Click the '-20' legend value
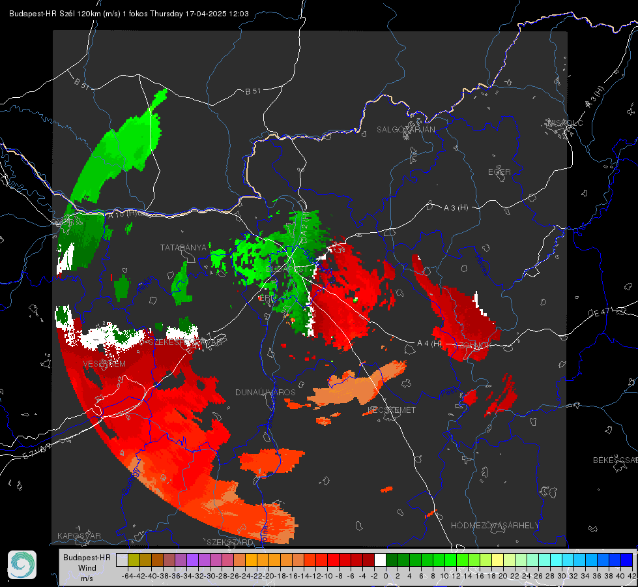This screenshot has width=638, height=587. point(268,576)
